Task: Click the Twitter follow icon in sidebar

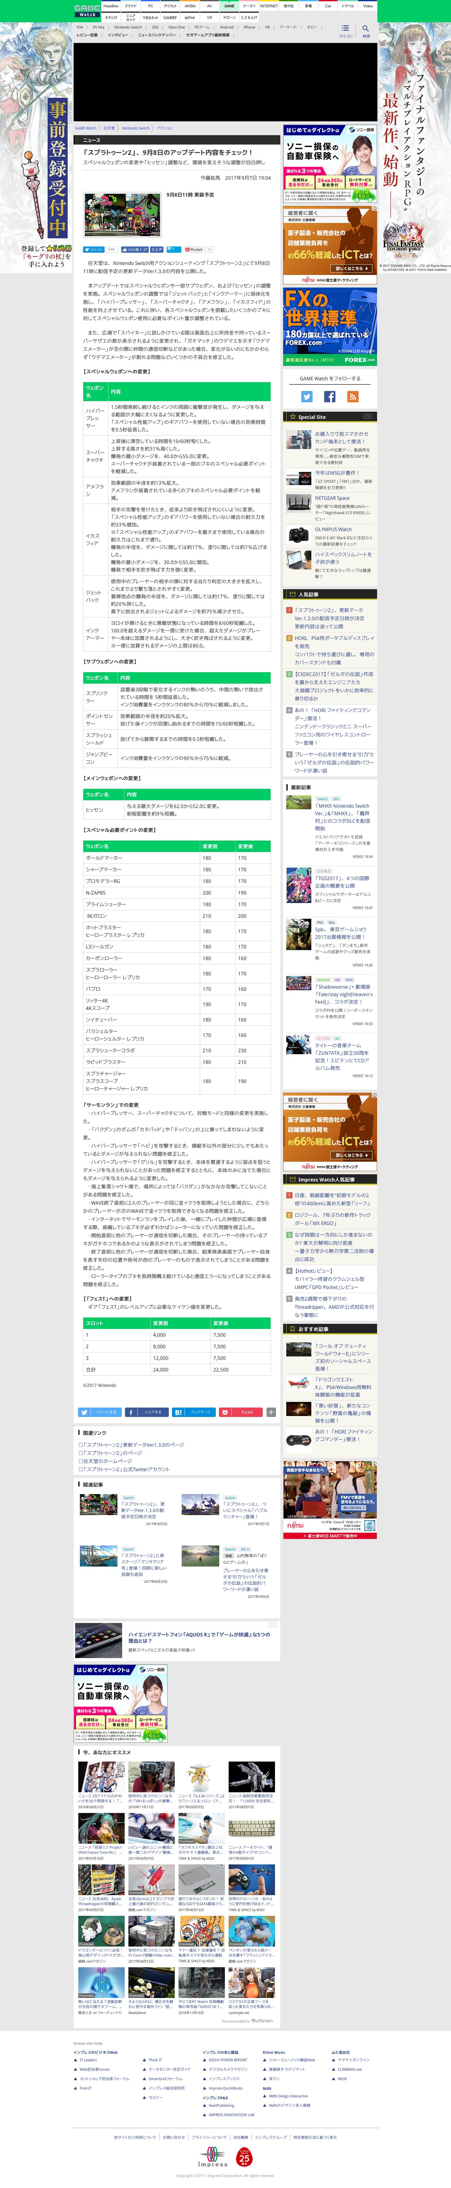Action: click(307, 397)
